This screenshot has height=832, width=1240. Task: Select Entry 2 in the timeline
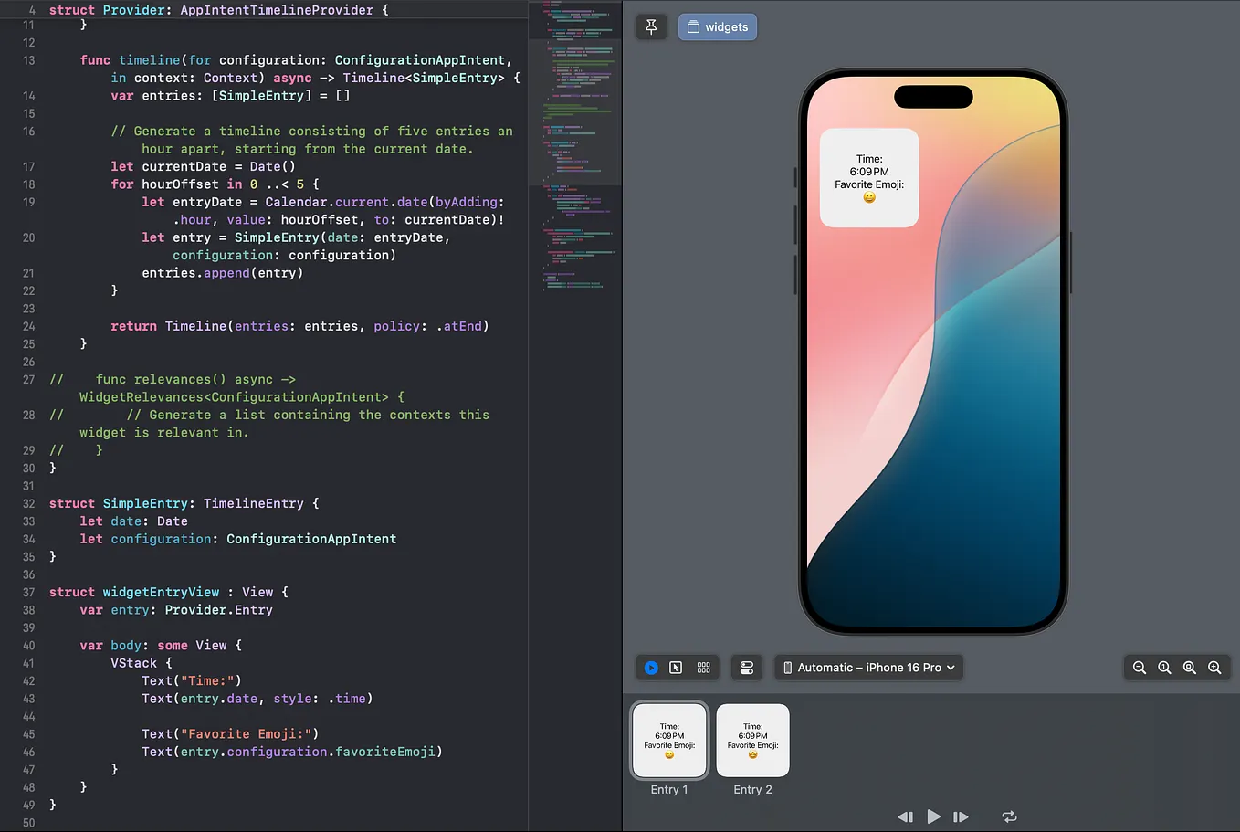(x=752, y=740)
